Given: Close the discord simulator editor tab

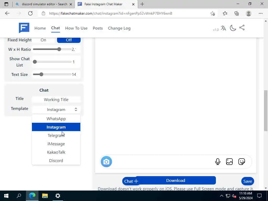Looking at the screenshot, I should [71, 4].
